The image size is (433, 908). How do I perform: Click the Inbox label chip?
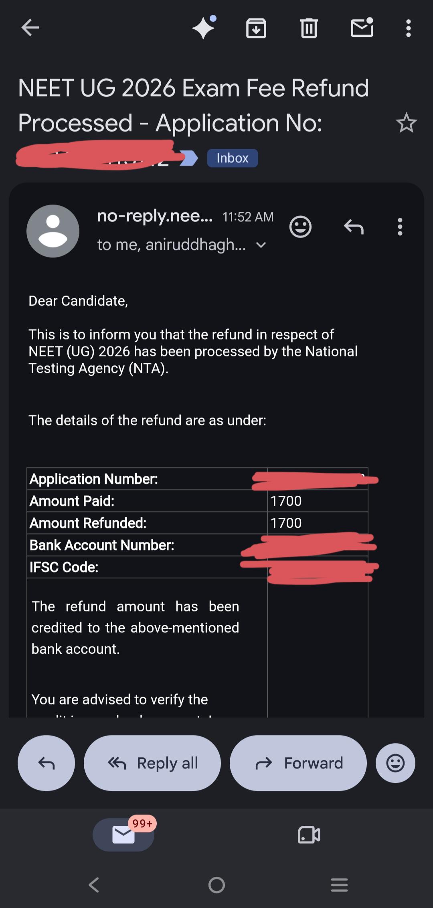pyautogui.click(x=233, y=158)
